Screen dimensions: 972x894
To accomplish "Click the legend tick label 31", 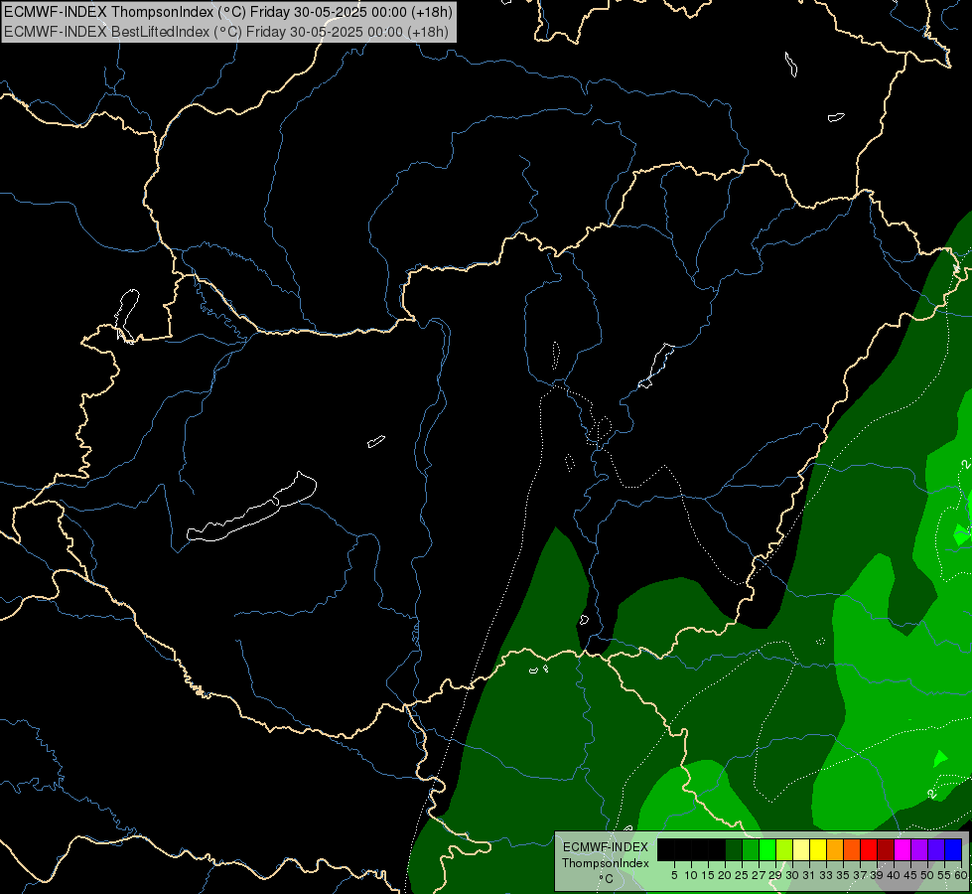I will tap(809, 875).
